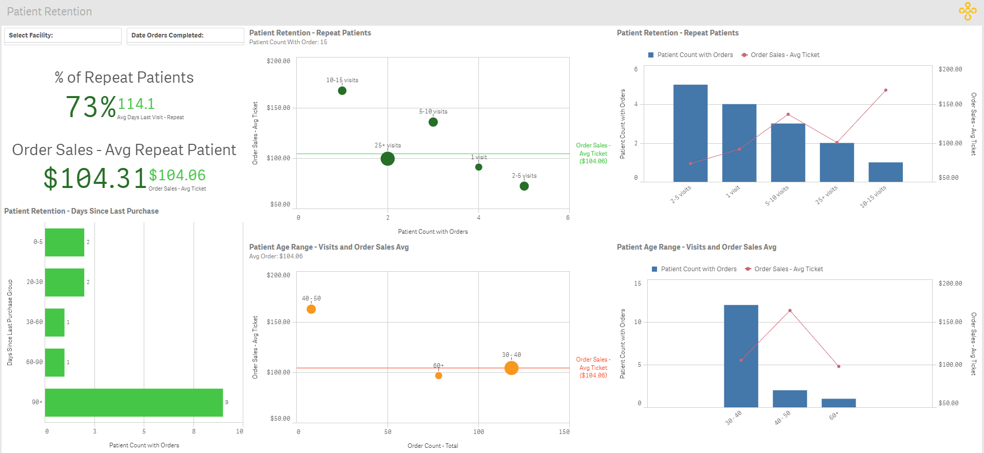Image resolution: width=984 pixels, height=453 pixels.
Task: Click the yellow logo icon in header
Action: (x=968, y=11)
